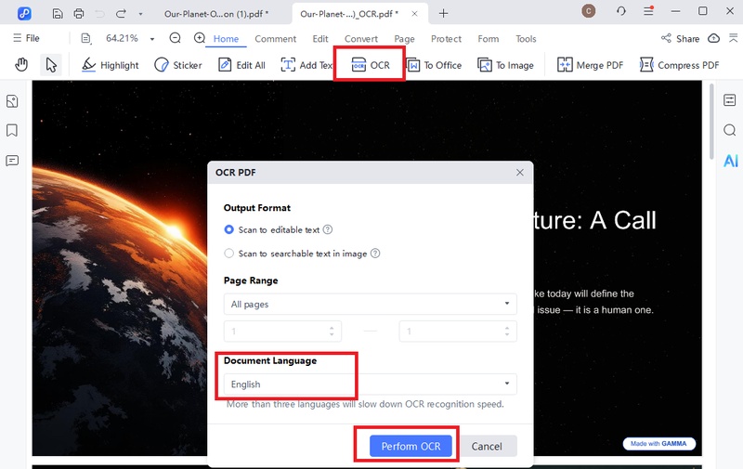
Task: Click the support headset icon
Action: click(x=621, y=11)
